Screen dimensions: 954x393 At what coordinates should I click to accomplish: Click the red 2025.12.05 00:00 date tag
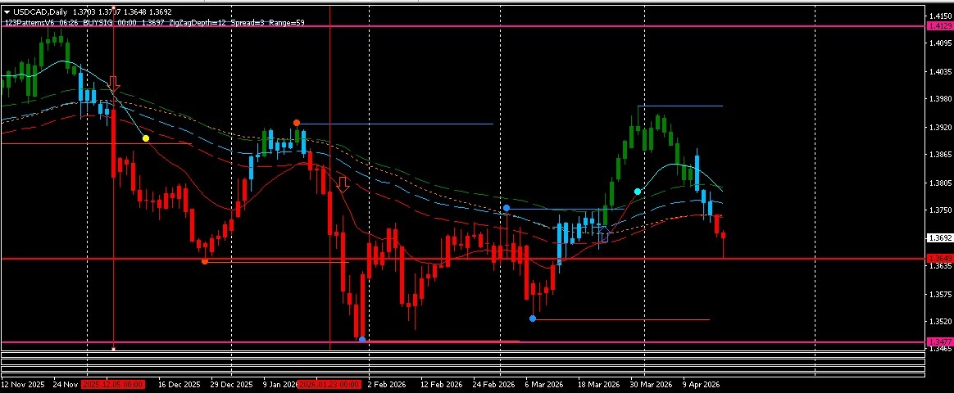[x=113, y=385]
